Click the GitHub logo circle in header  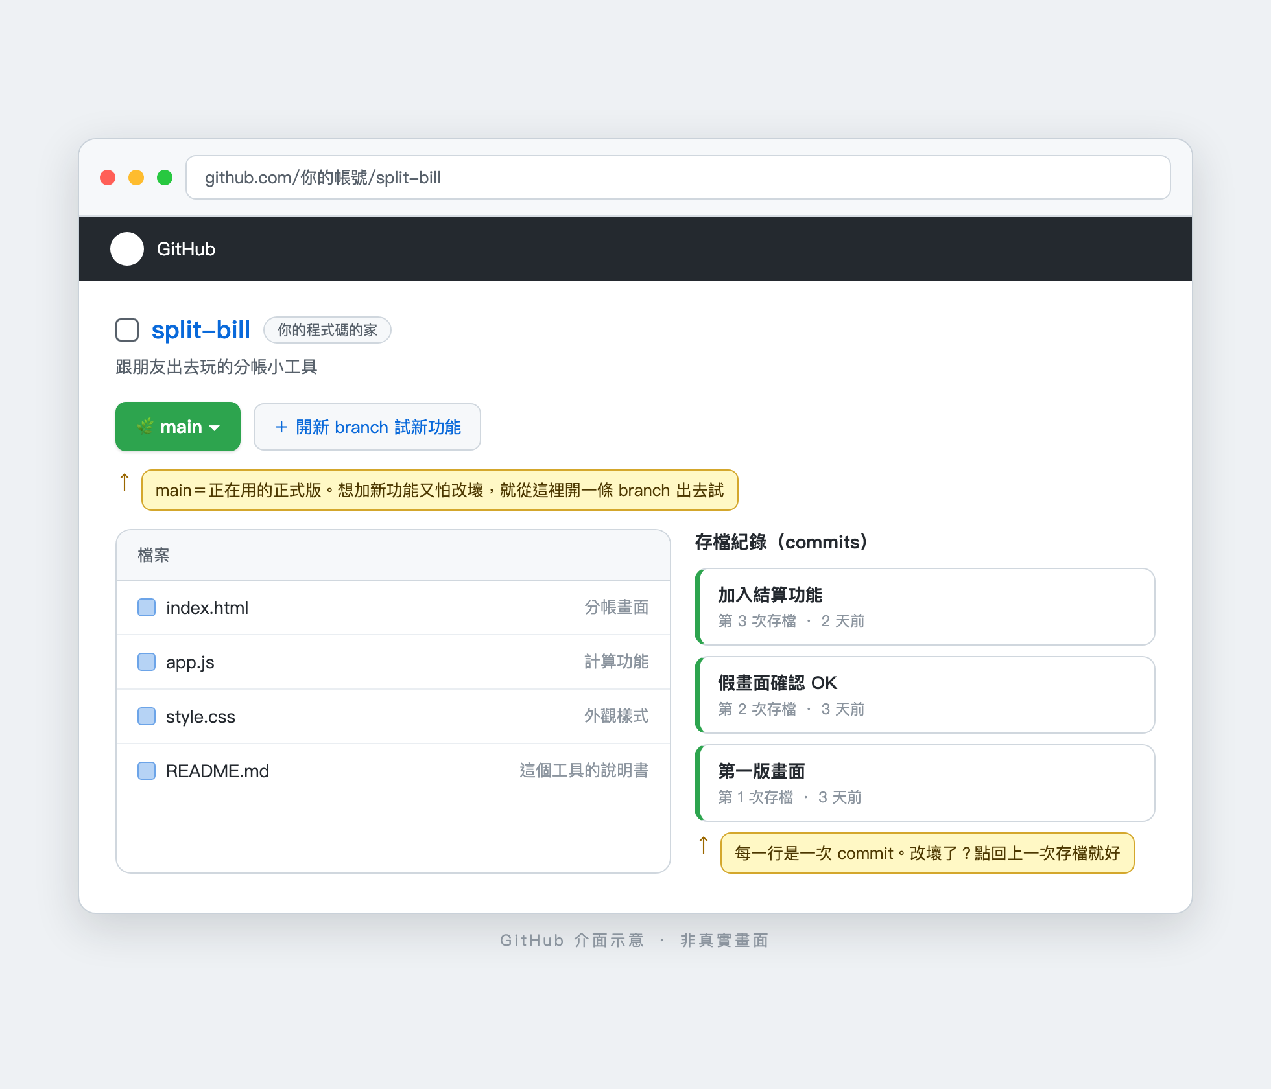coord(127,249)
